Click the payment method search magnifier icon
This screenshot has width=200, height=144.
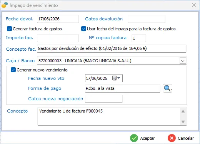tap(167, 88)
